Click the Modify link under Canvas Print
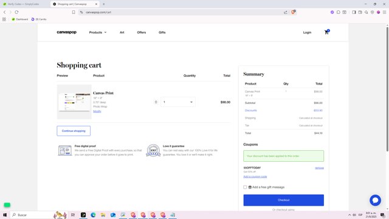 [97, 111]
